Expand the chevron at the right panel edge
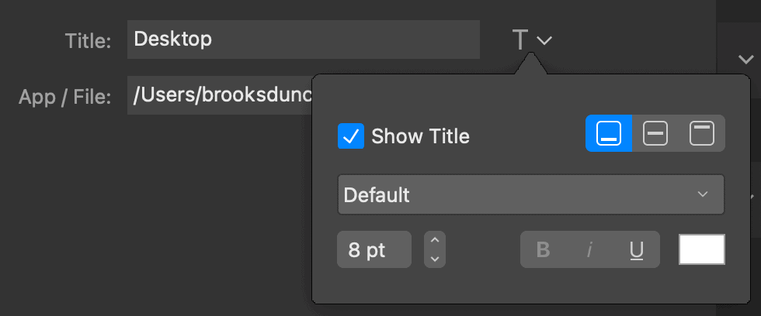 [745, 60]
